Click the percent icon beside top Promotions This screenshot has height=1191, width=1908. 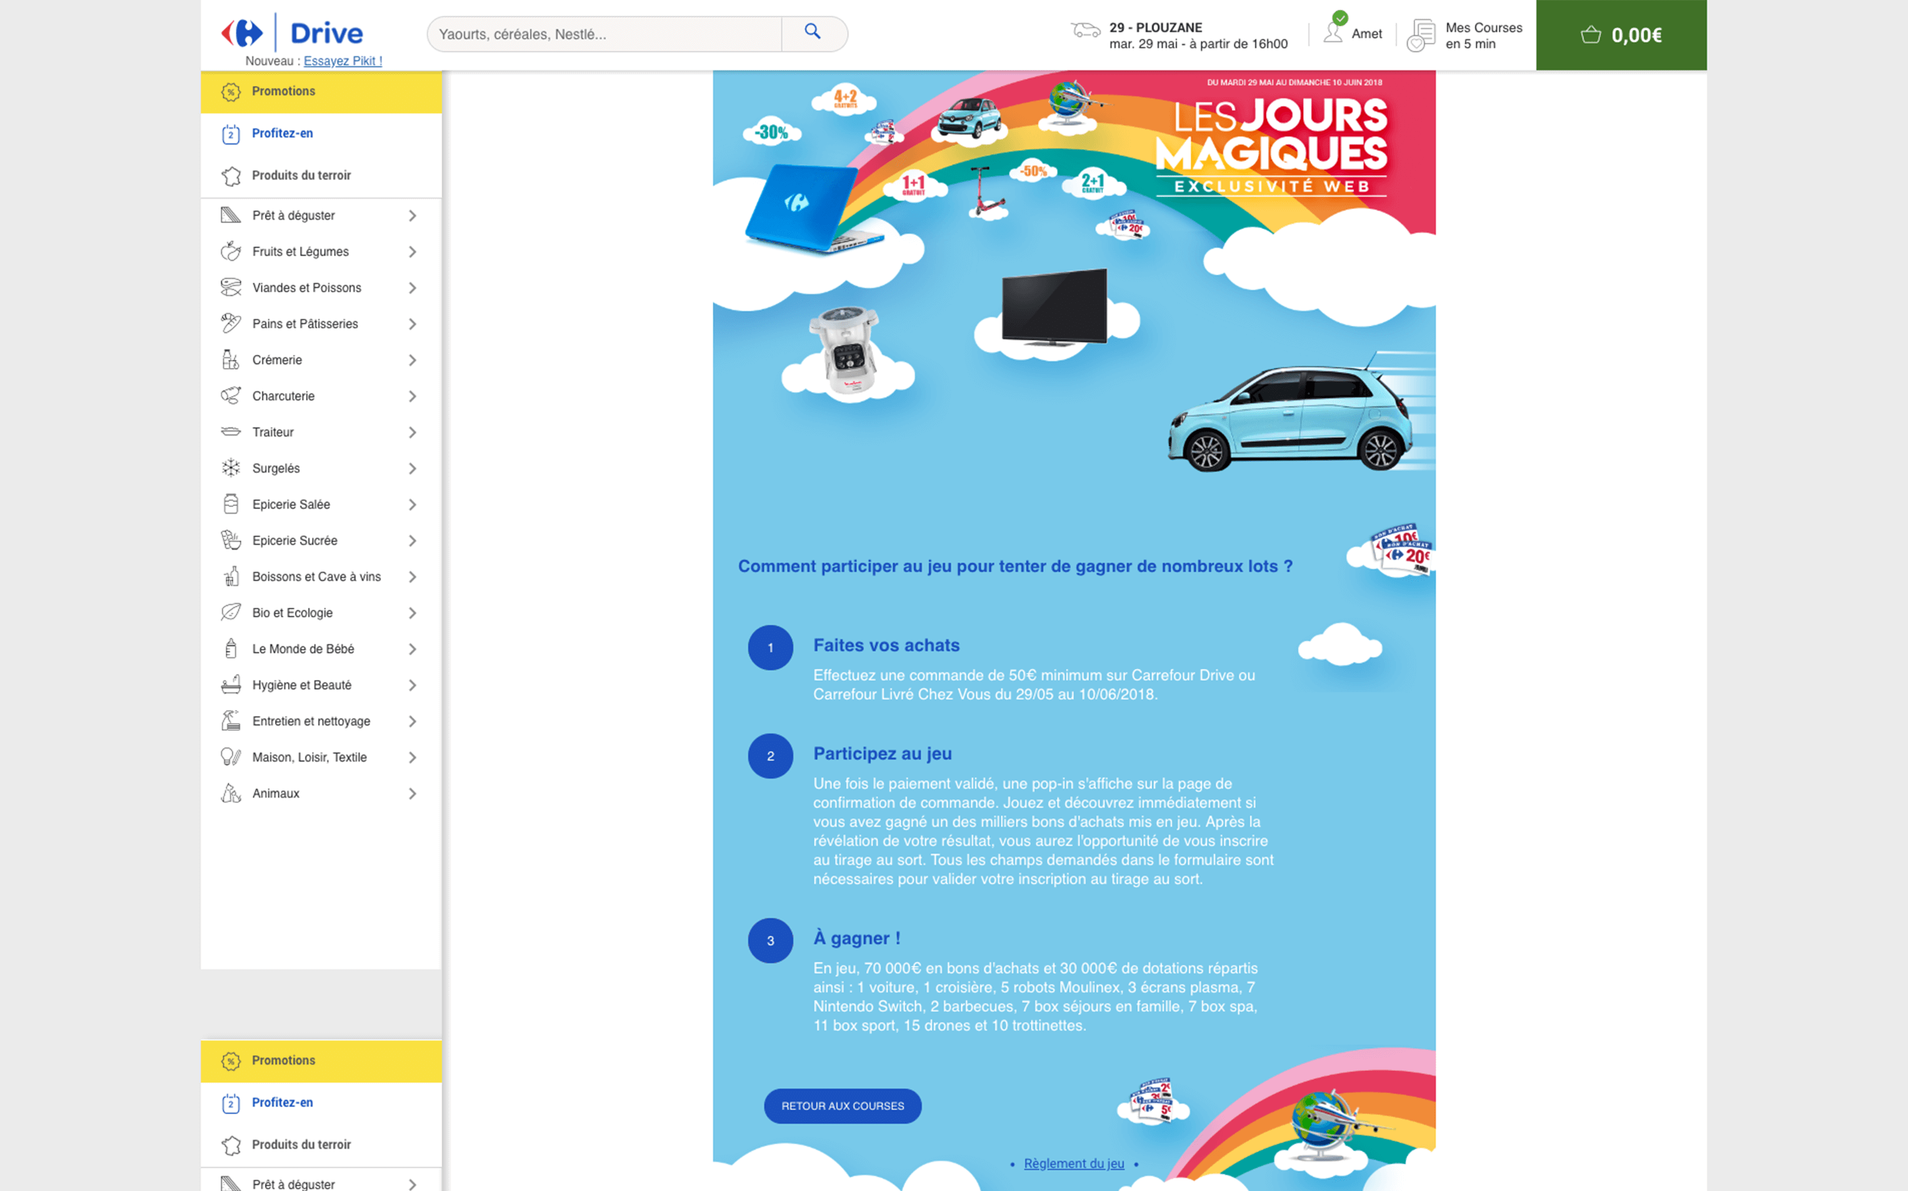pyautogui.click(x=230, y=91)
